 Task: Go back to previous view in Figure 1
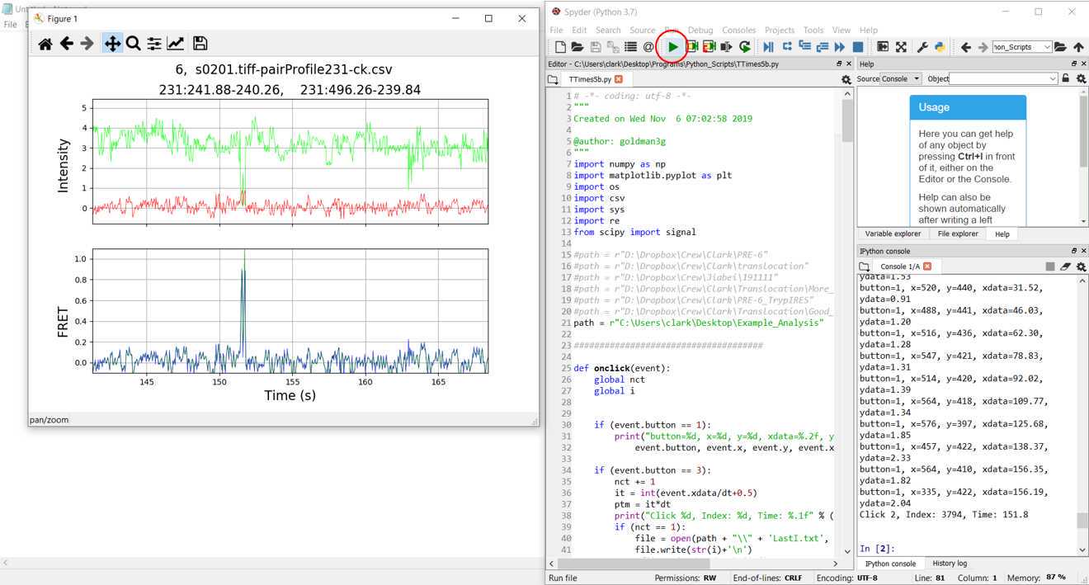67,44
